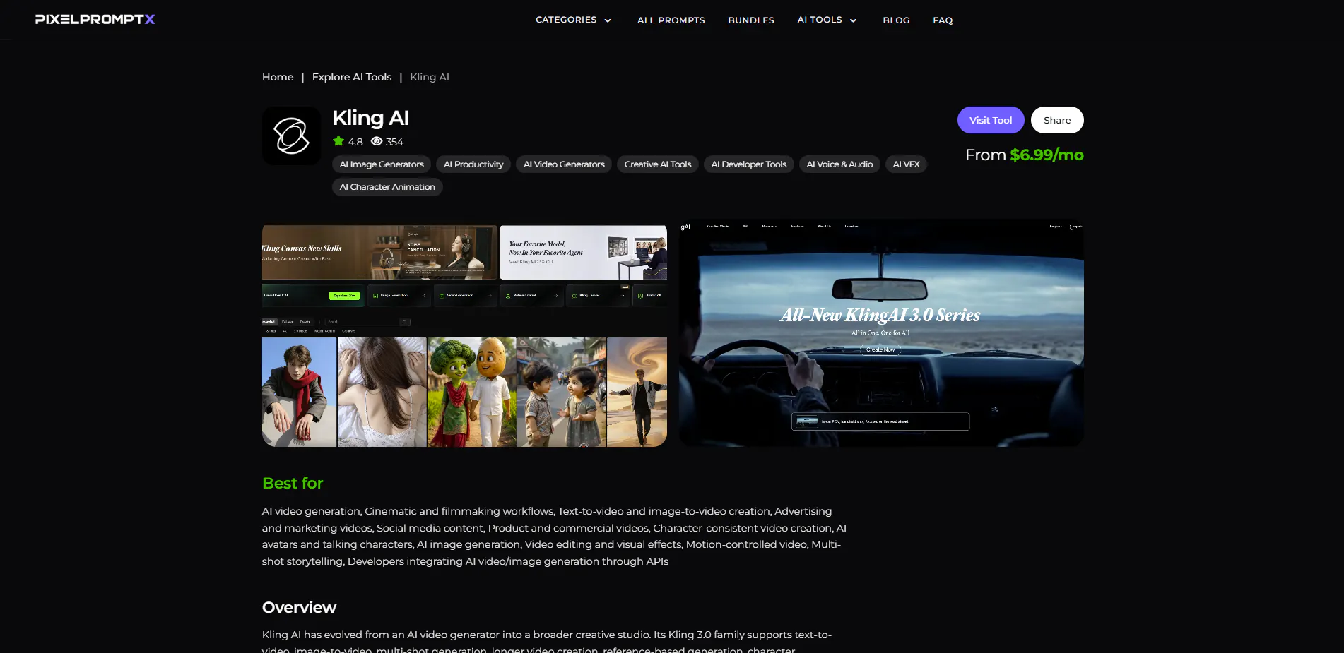Screen dimensions: 1344x653
Task: Click the Best for heading
Action: pos(293,483)
